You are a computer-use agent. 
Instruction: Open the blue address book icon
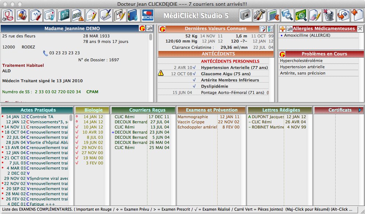pos(134,15)
